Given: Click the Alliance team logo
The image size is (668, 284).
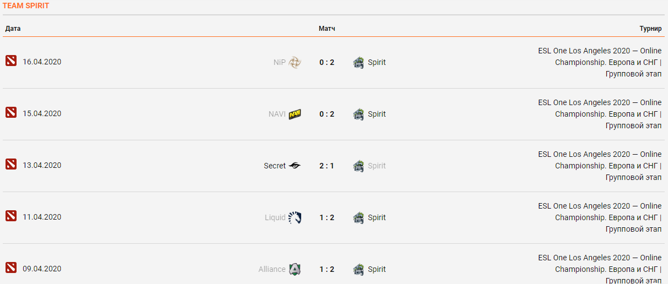Looking at the screenshot, I should coord(295,269).
